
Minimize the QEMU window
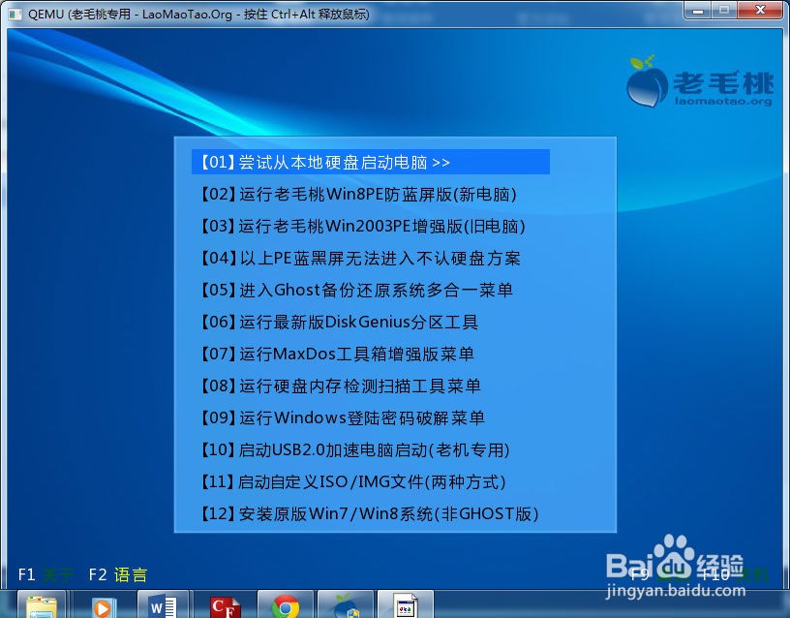pyautogui.click(x=697, y=10)
